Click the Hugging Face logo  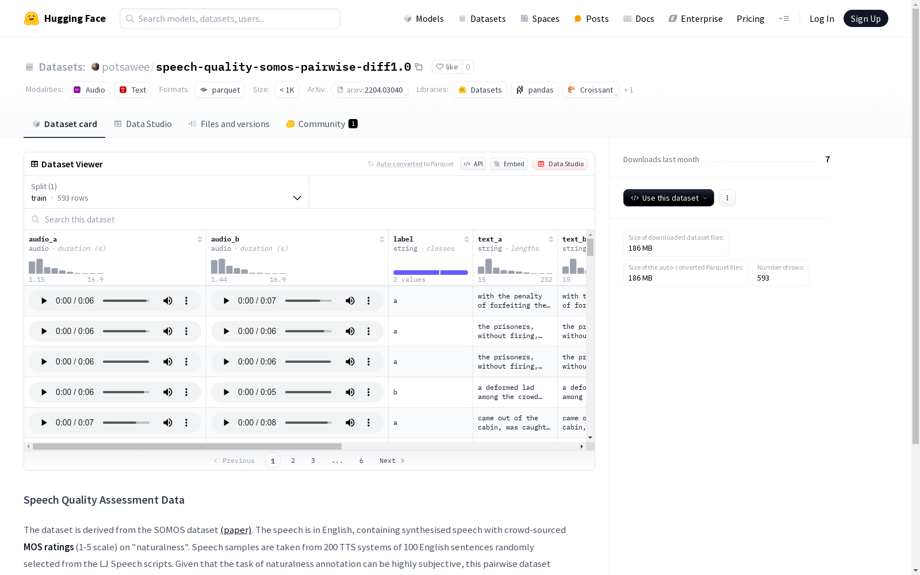pyautogui.click(x=65, y=18)
